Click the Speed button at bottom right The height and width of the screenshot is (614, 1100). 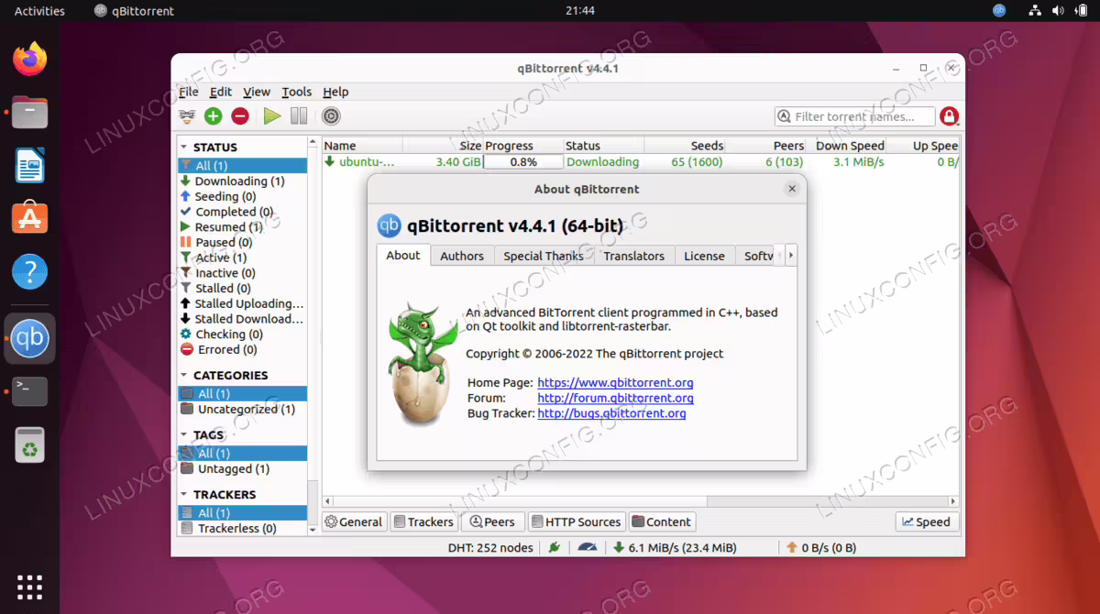point(927,521)
